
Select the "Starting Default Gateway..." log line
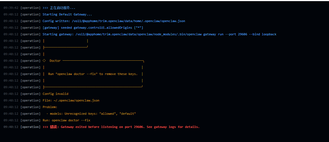pos(67,15)
